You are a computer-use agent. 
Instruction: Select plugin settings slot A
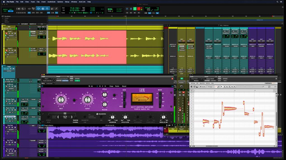[x=97, y=86]
